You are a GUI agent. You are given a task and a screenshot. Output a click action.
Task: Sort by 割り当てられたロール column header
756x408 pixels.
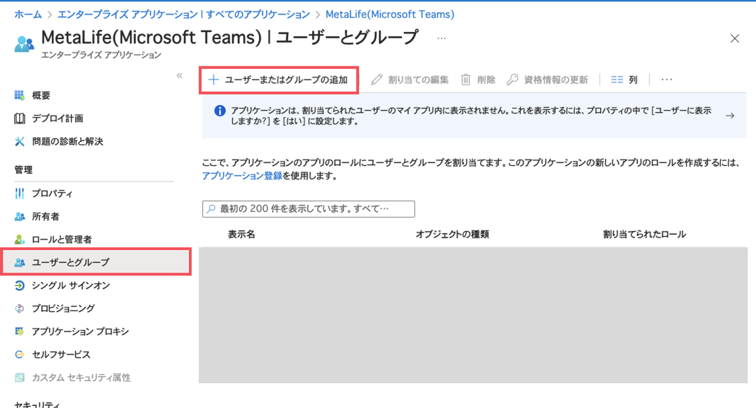(644, 234)
